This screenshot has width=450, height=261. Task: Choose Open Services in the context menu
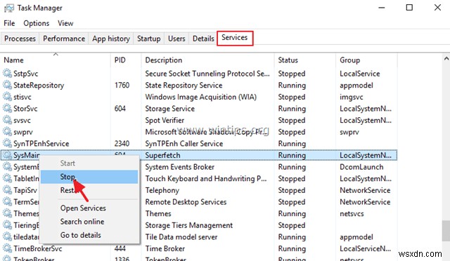pyautogui.click(x=89, y=208)
